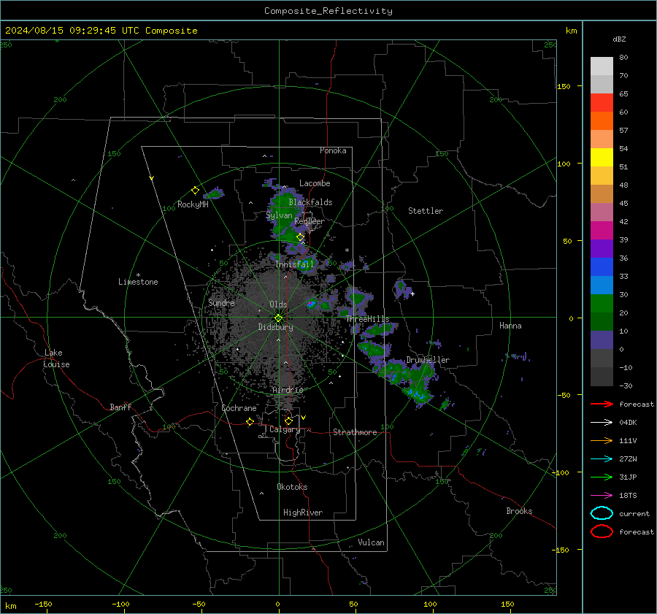Click the white 04DK arrow icon
This screenshot has height=614, width=657.
[602, 423]
